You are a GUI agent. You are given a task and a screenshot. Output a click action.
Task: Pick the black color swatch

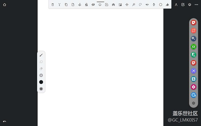pos(41,82)
